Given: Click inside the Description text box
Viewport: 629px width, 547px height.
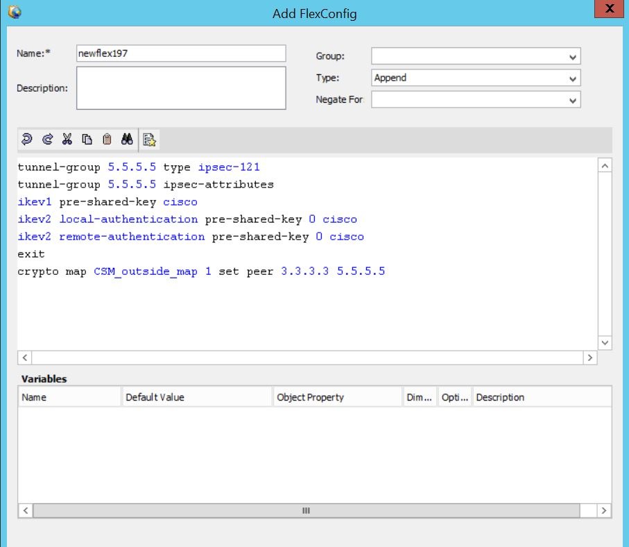Looking at the screenshot, I should coord(180,87).
